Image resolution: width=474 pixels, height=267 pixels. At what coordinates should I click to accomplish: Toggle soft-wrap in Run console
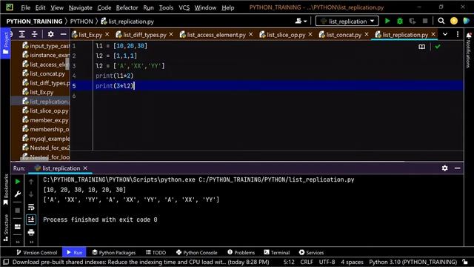pyautogui.click(x=31, y=207)
